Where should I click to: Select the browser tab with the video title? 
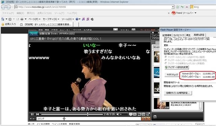tap(46, 25)
